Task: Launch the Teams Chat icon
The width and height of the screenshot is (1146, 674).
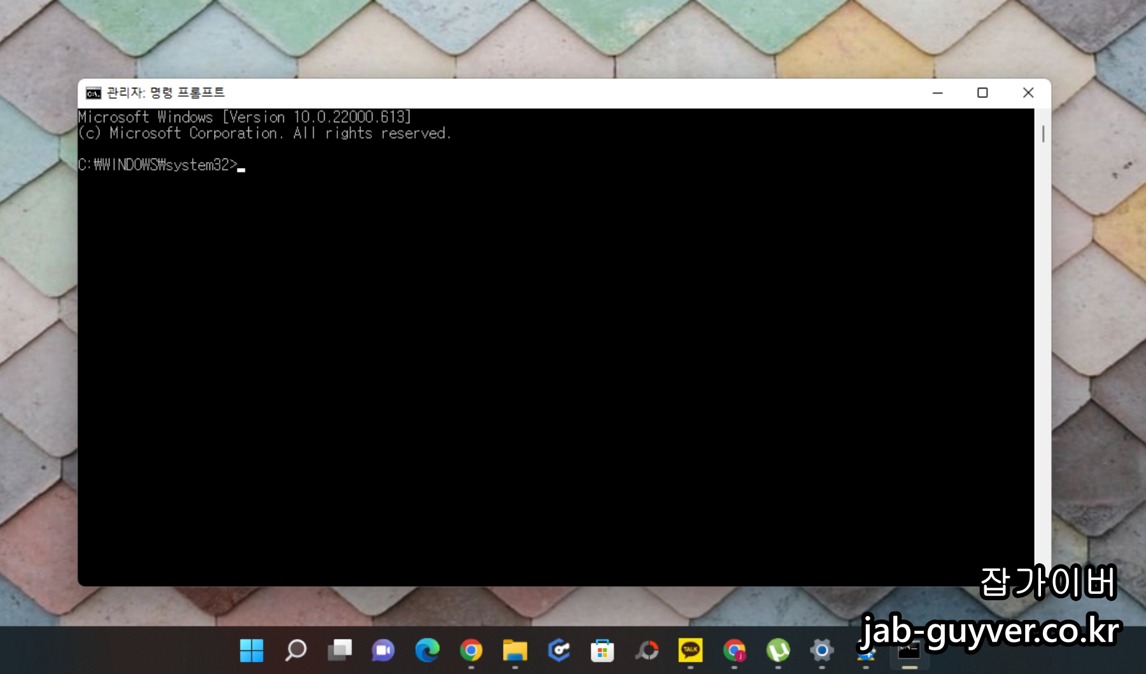Action: [x=383, y=650]
